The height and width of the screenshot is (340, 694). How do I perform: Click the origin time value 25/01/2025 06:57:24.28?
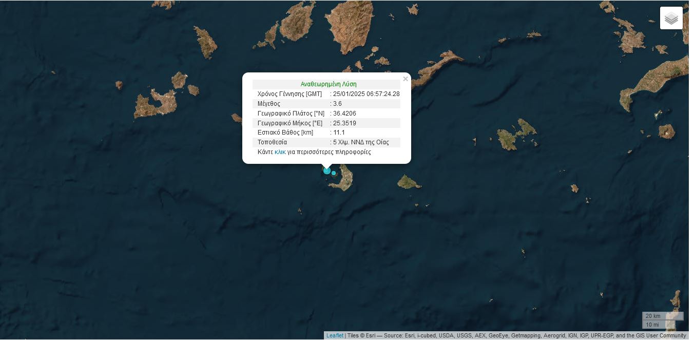click(x=366, y=94)
